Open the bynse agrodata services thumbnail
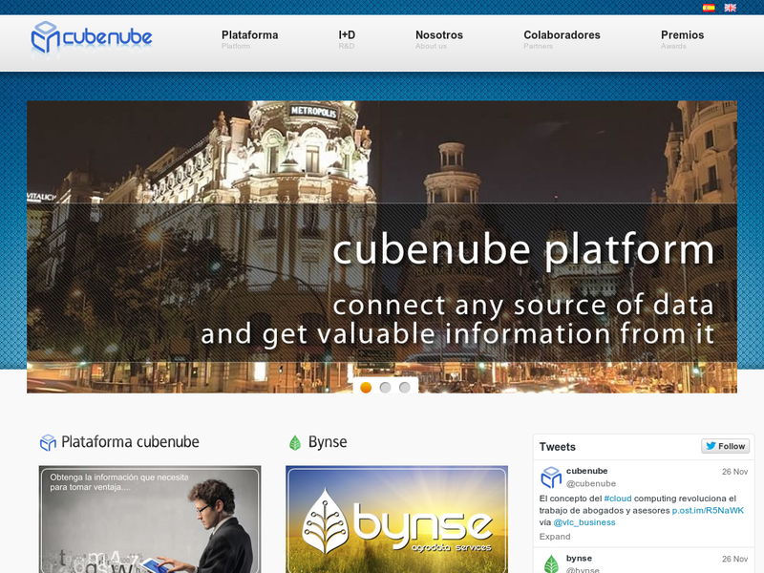 pyautogui.click(x=396, y=520)
